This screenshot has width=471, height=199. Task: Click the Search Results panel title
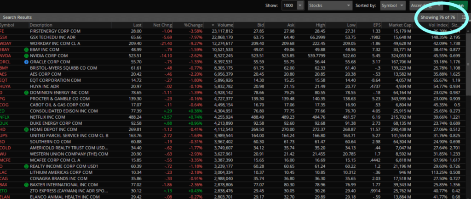pyautogui.click(x=17, y=17)
